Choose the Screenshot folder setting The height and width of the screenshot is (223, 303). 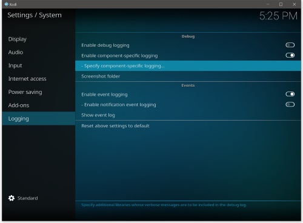tap(188, 76)
